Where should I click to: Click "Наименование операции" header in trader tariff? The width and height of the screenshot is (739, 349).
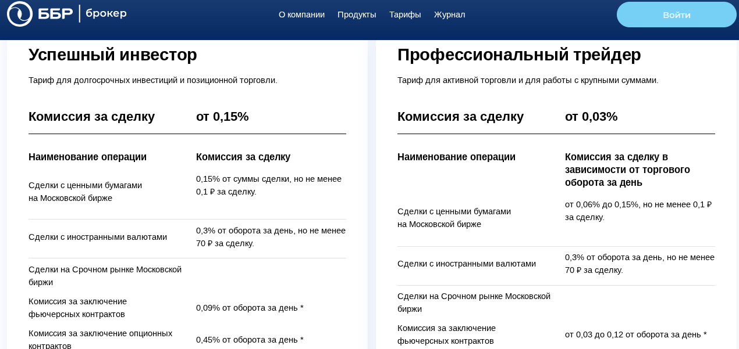(x=456, y=157)
